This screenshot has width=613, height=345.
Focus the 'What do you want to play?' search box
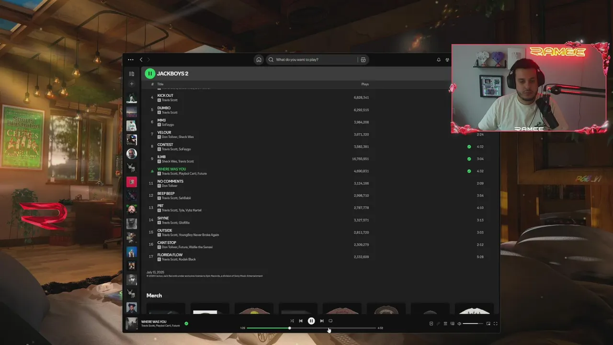tap(312, 59)
